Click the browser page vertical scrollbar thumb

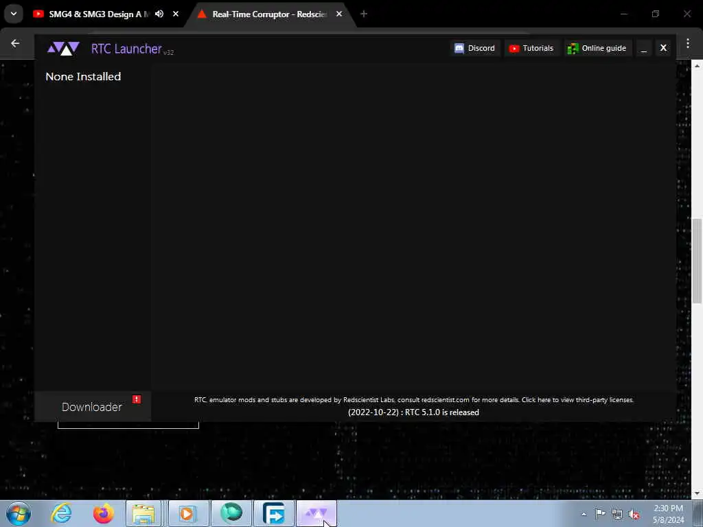pos(697,261)
